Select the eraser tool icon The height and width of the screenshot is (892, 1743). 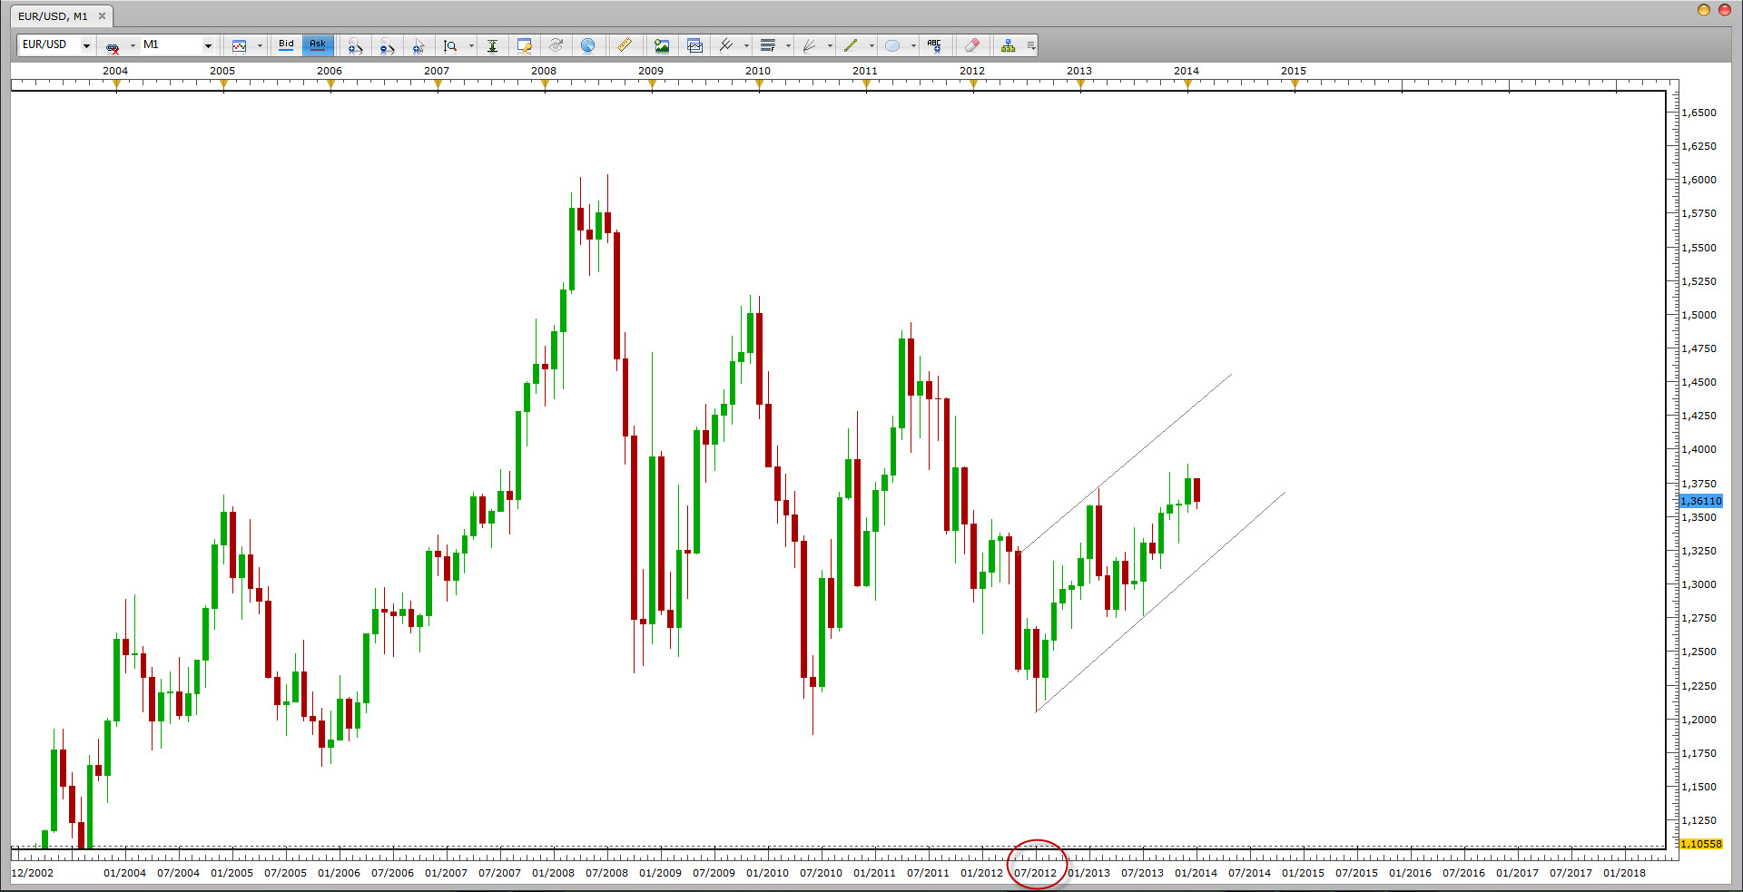point(971,45)
